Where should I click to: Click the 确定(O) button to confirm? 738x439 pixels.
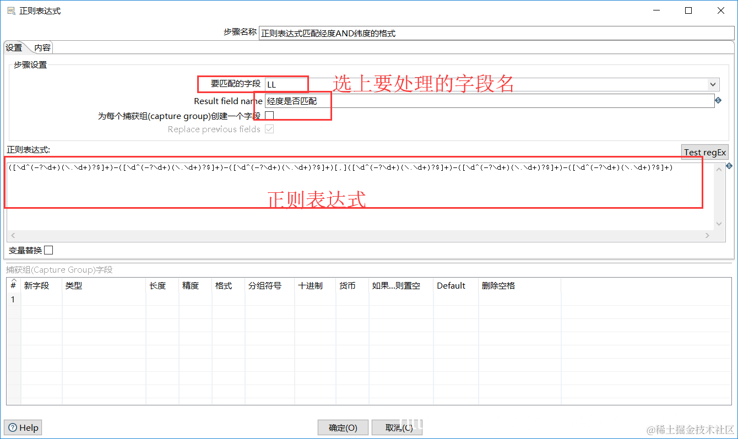(x=343, y=427)
